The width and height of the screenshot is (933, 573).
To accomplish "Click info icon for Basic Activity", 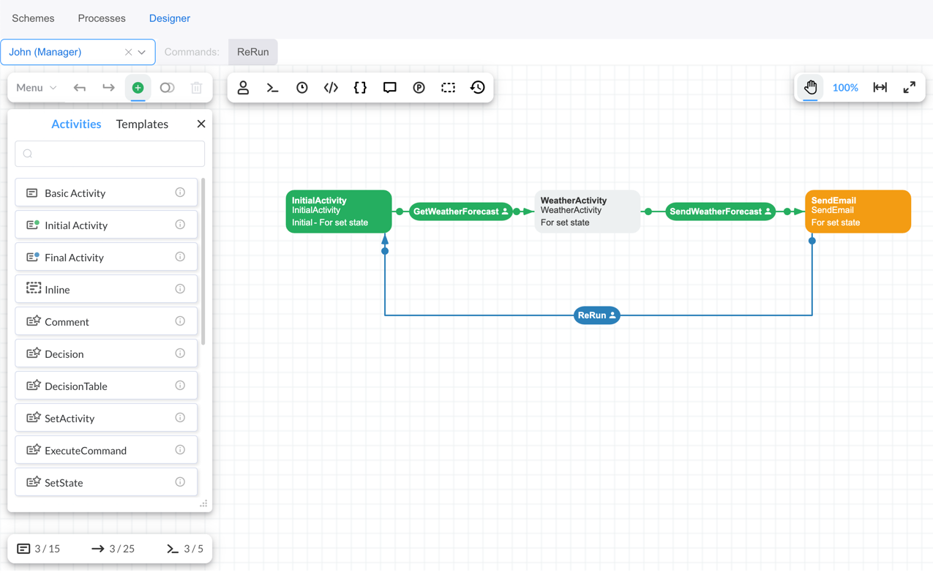I will click(x=180, y=192).
